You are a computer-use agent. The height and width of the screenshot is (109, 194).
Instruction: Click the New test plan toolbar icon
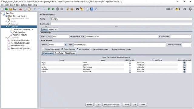tap(2, 9)
